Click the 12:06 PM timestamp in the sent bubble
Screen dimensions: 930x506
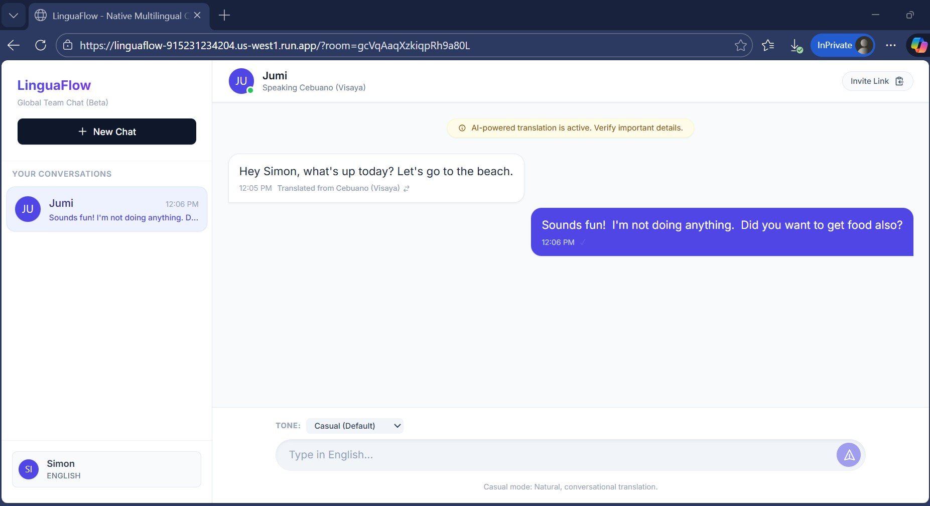558,242
